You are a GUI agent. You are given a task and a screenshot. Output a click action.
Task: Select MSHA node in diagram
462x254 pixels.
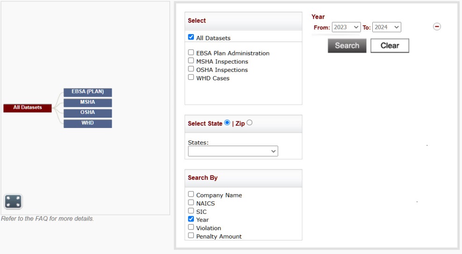(x=87, y=103)
